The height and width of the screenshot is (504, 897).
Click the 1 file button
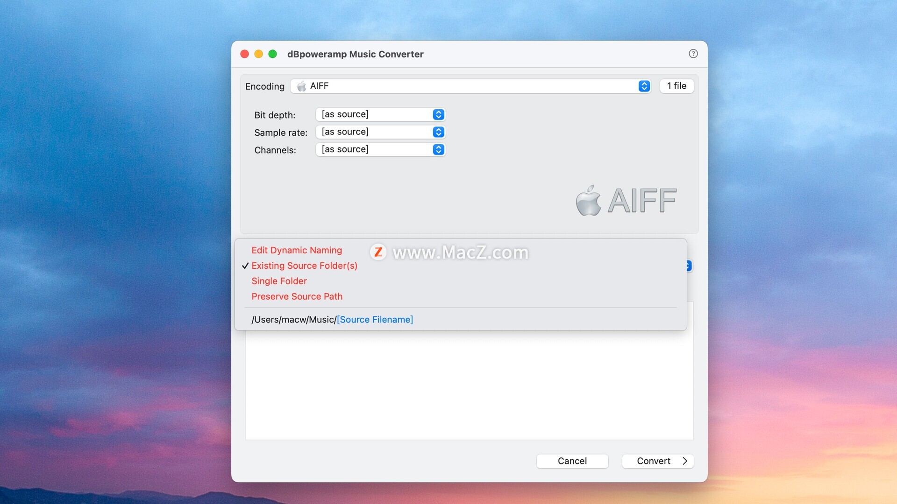coord(676,86)
